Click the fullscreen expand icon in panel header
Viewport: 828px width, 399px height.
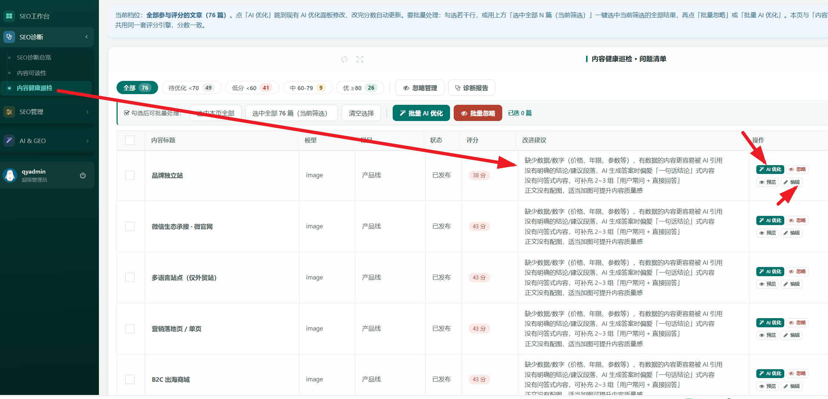tap(360, 59)
